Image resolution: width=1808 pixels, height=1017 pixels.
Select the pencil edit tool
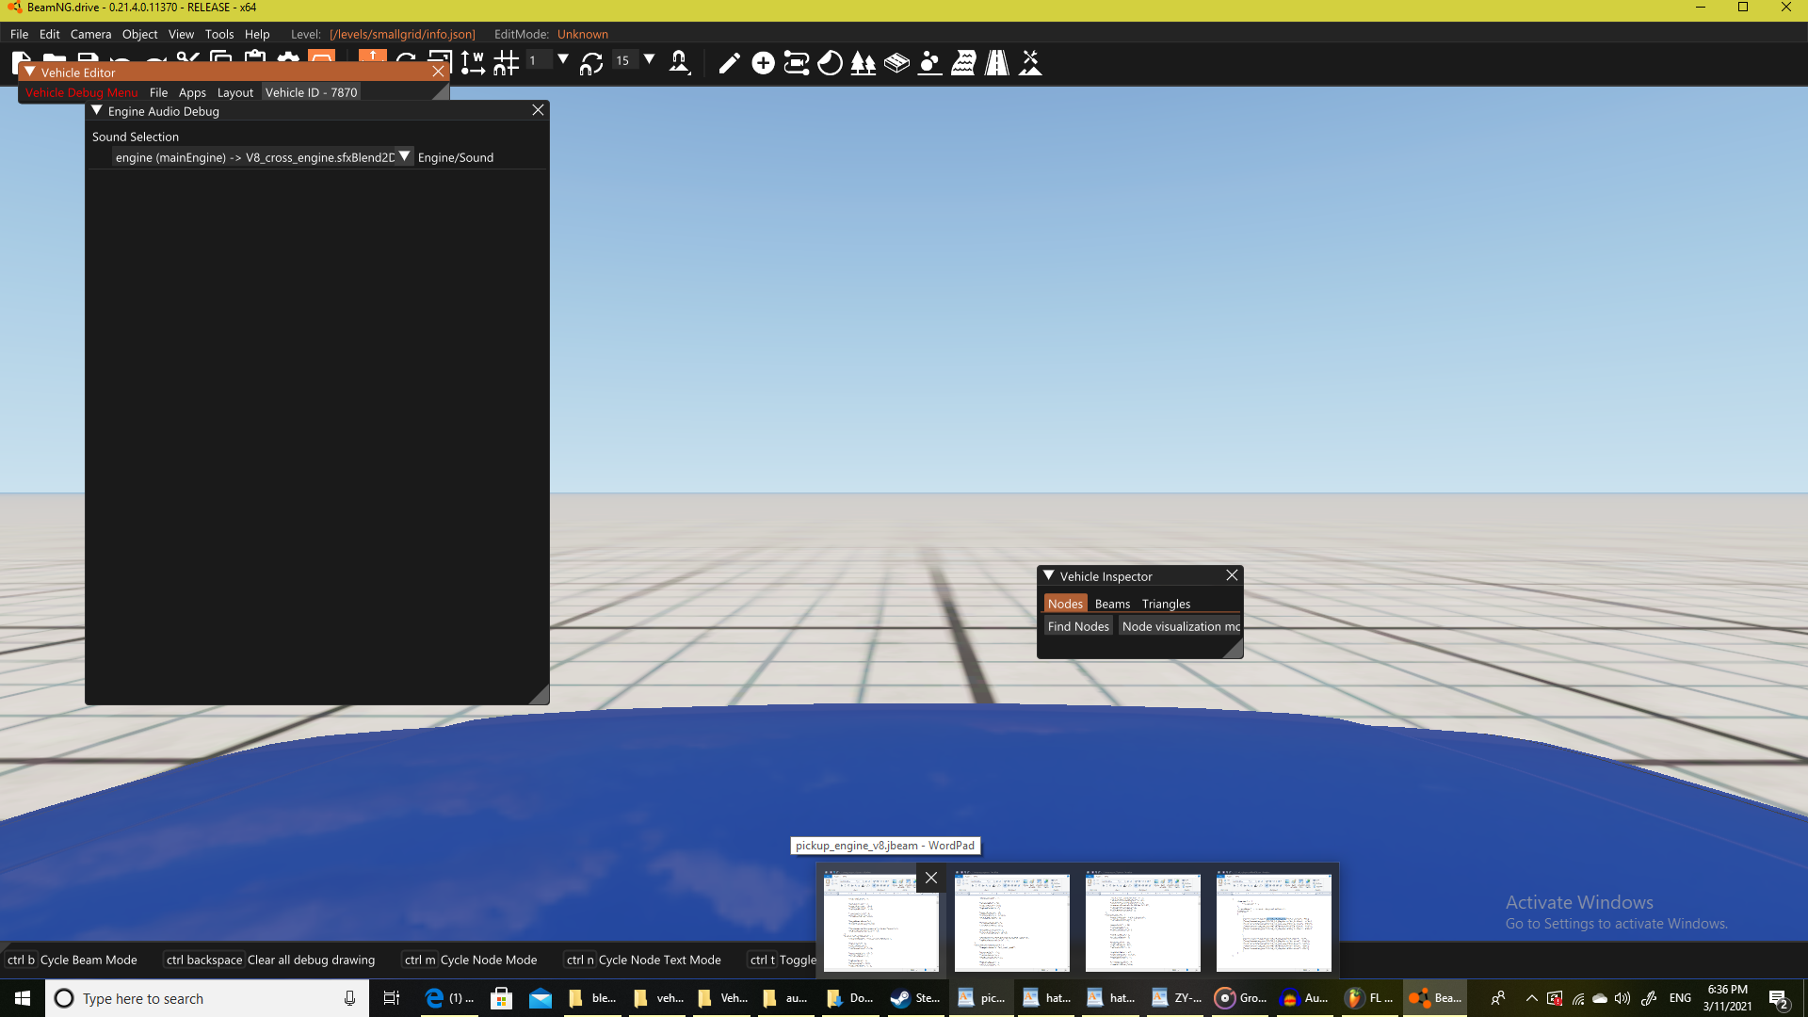(729, 63)
